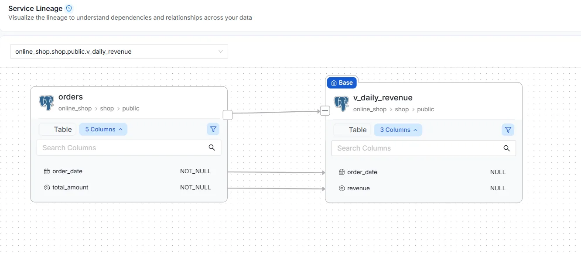Image resolution: width=581 pixels, height=254 pixels.
Task: Collapse upstream via minus handle on v_daily_revenue
Action: 325,111
